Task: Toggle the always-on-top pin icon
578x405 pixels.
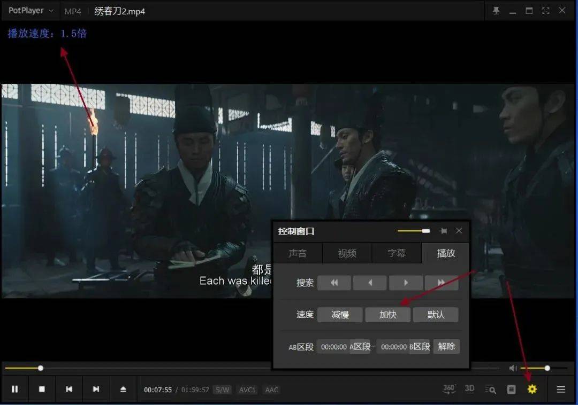Action: [x=496, y=11]
